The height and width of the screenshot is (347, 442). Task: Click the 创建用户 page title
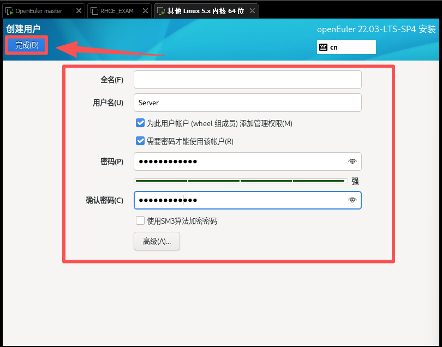23,29
